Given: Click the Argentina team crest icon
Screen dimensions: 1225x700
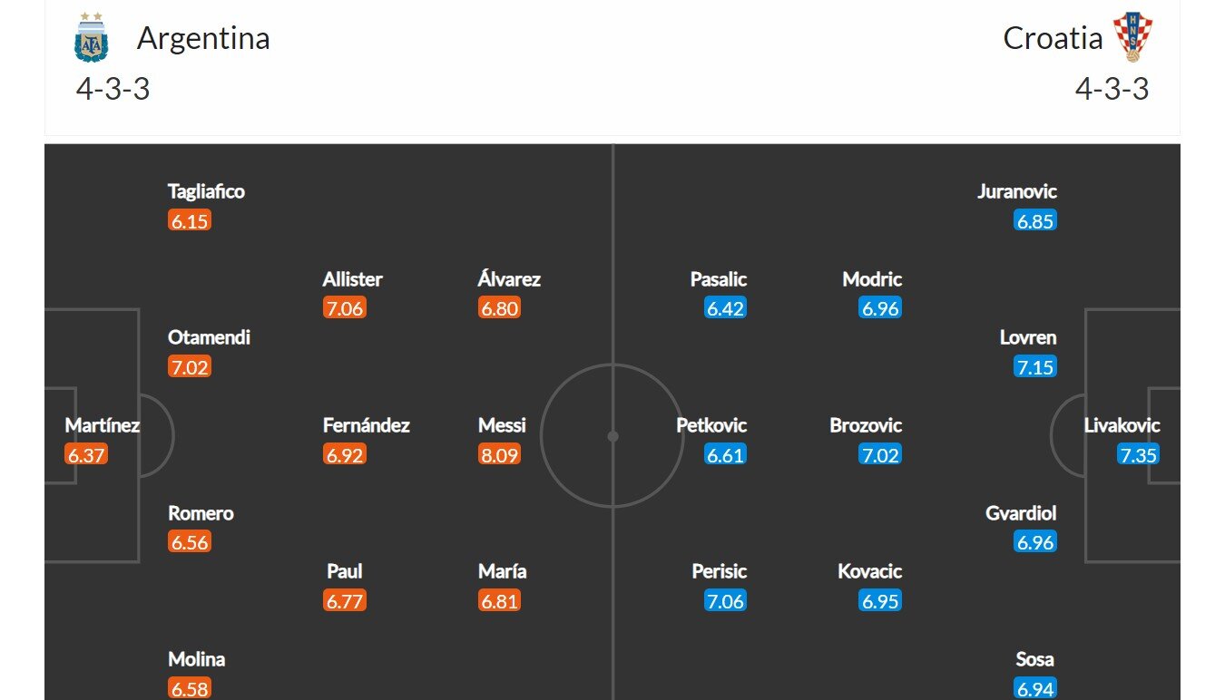Looking at the screenshot, I should (91, 38).
